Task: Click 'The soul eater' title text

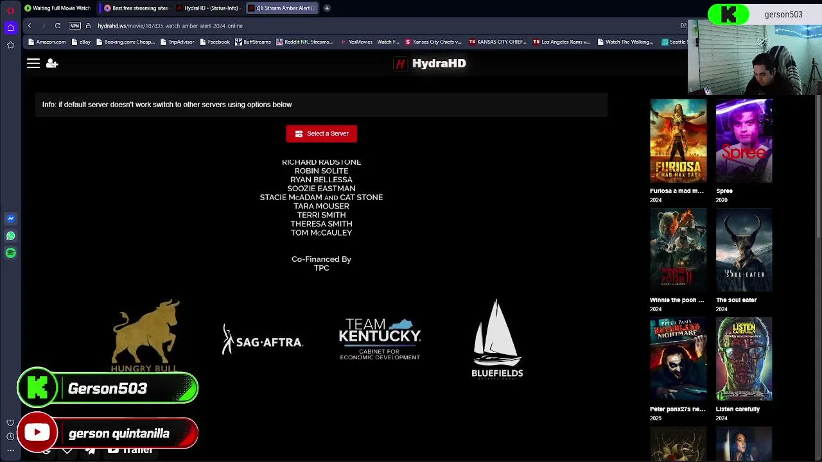Action: click(737, 300)
